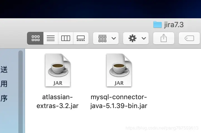Open the gear action menu
The image size is (201, 133).
(x=136, y=38)
